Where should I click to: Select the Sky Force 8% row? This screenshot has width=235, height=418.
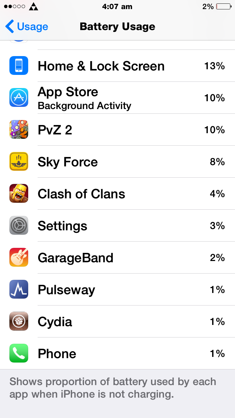click(118, 162)
